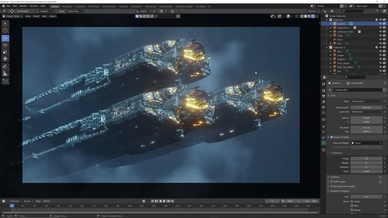Jump to the timeline start frame button
The height and width of the screenshot is (218, 388).
pos(152,201)
